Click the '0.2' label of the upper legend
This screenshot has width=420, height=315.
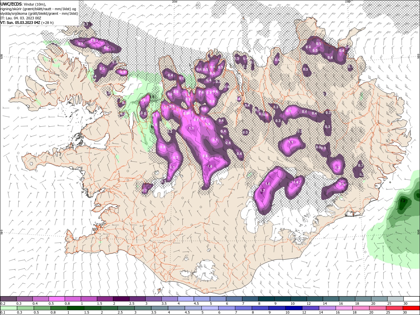click(x=3, y=304)
